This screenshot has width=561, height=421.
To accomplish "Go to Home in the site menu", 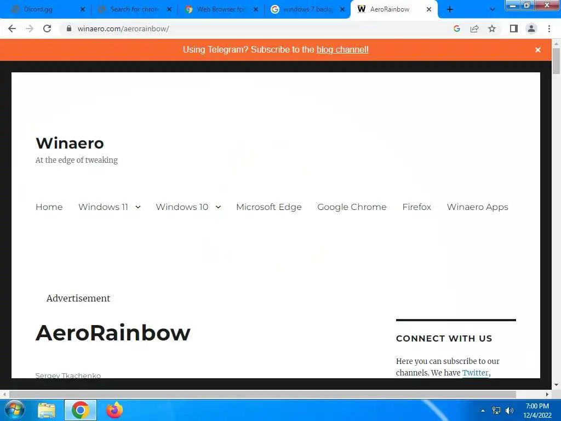I will (x=49, y=207).
